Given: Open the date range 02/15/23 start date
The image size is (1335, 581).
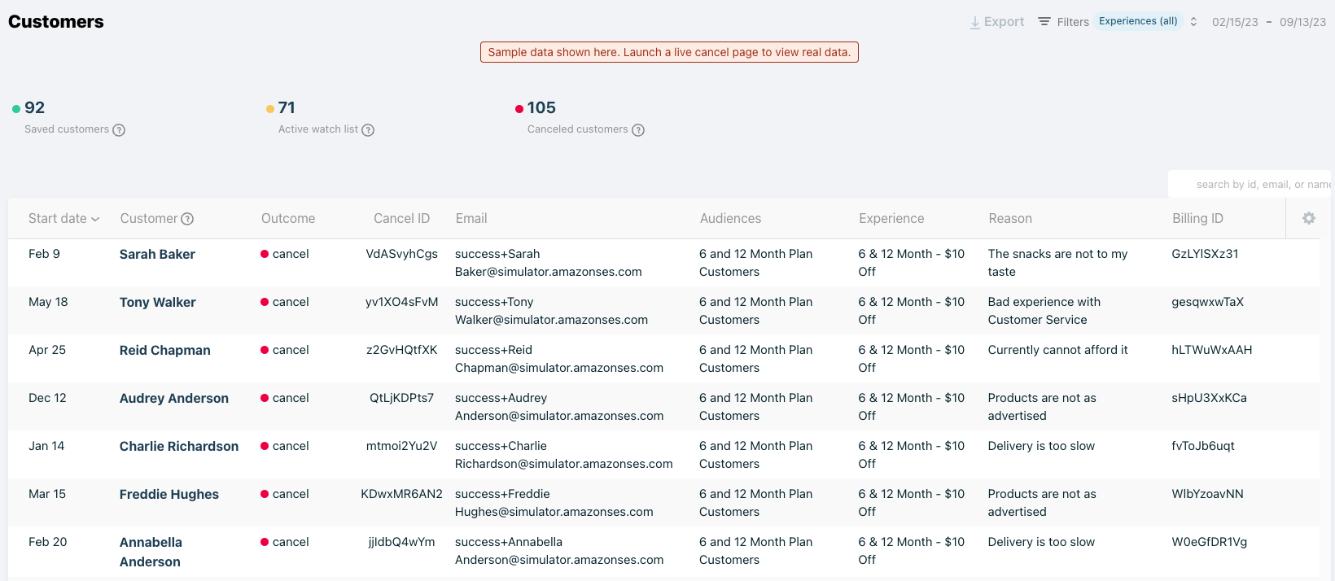Looking at the screenshot, I should coord(1235,22).
